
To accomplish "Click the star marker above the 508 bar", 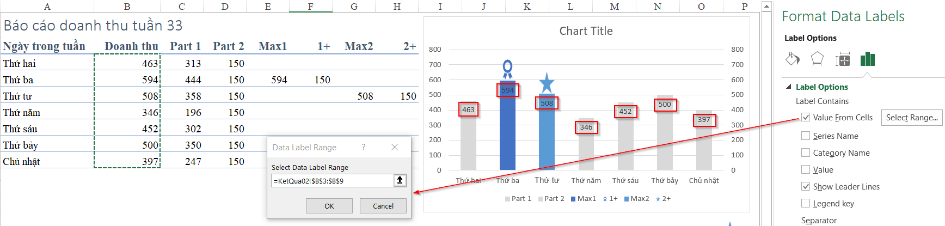I will coord(547,83).
